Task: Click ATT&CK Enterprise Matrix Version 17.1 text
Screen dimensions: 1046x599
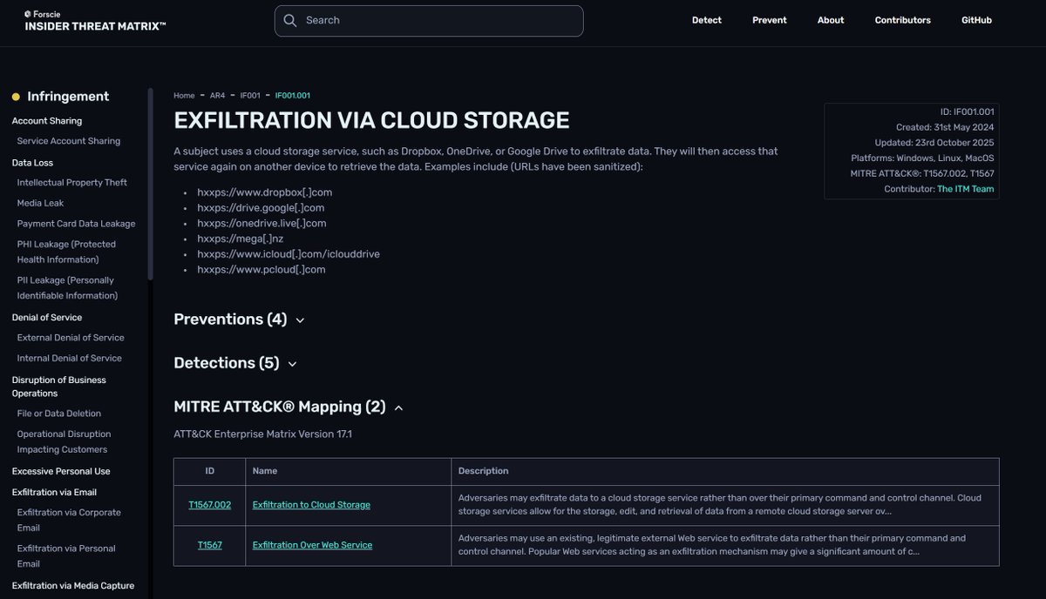Action: [x=263, y=434]
